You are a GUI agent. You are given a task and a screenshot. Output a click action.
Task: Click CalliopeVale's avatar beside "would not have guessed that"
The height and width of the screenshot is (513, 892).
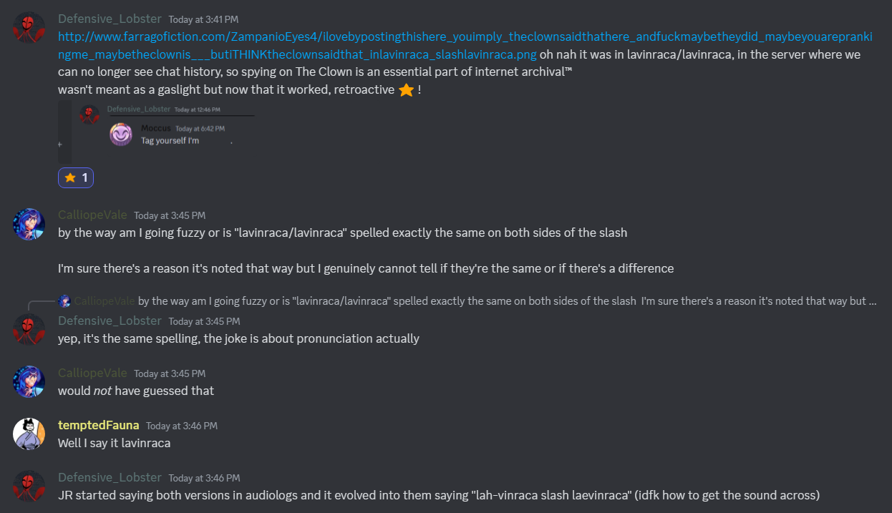(29, 383)
